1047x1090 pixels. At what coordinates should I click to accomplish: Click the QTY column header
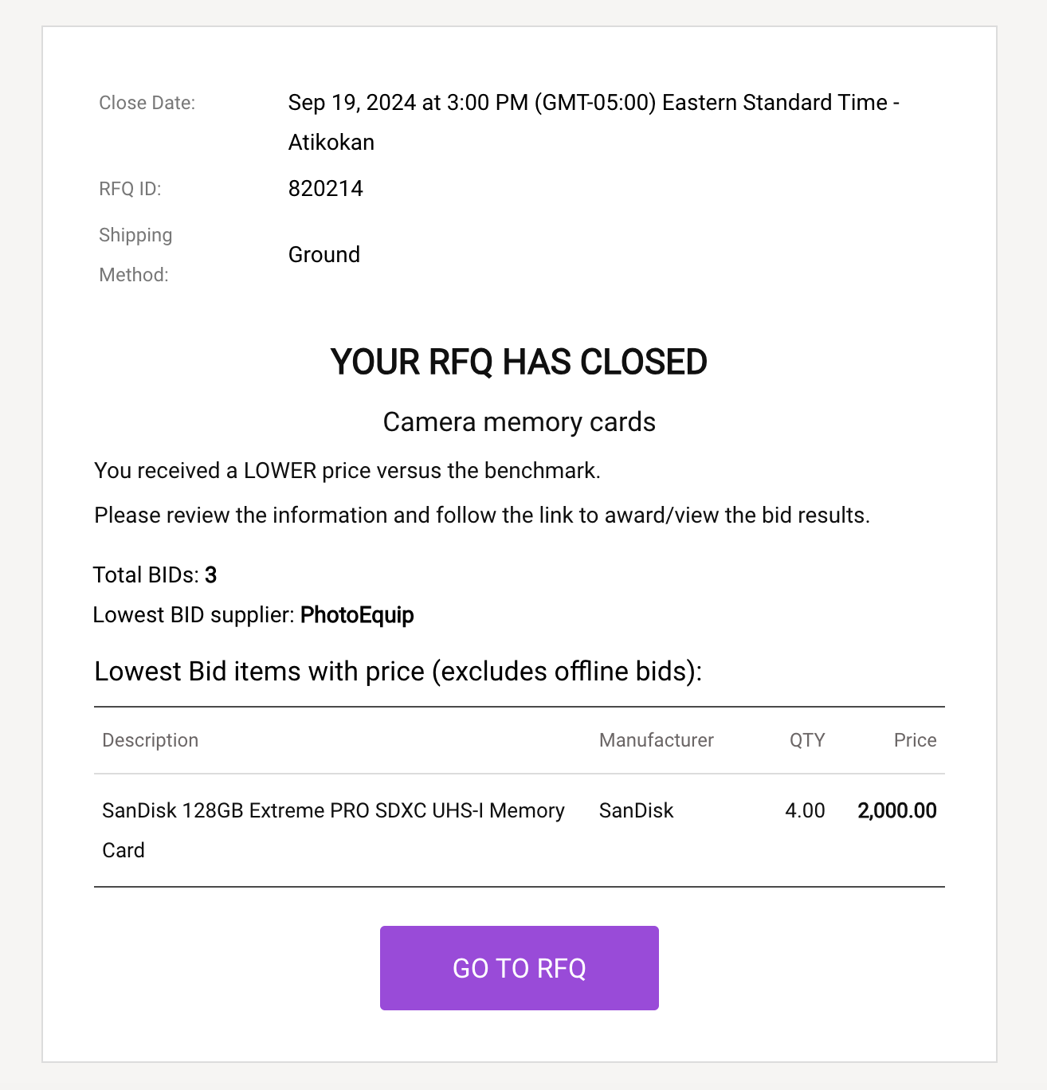(x=807, y=740)
